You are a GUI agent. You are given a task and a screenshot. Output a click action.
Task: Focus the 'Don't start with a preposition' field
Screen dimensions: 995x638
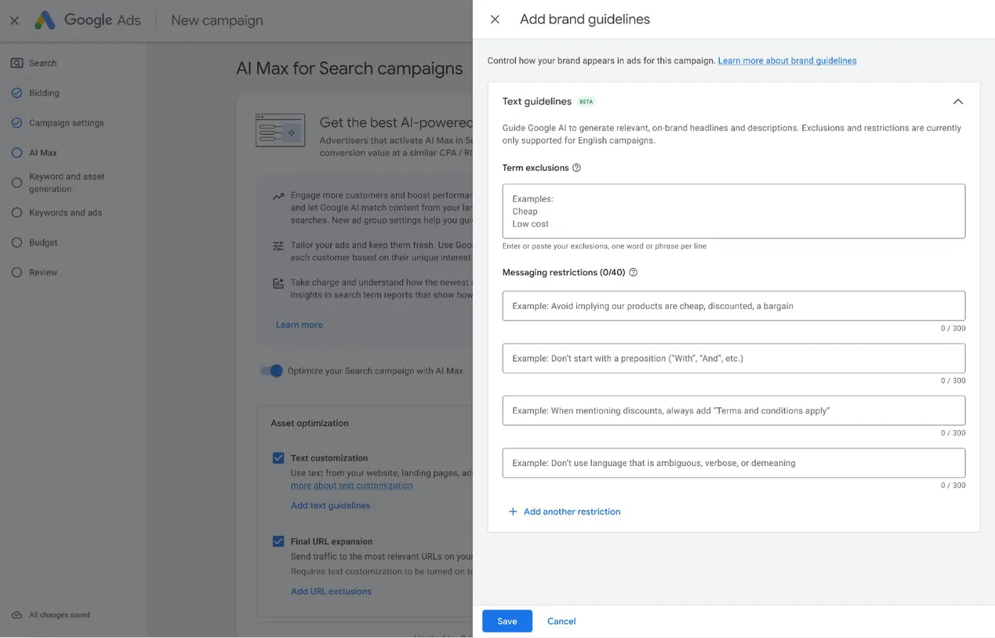pyautogui.click(x=733, y=358)
